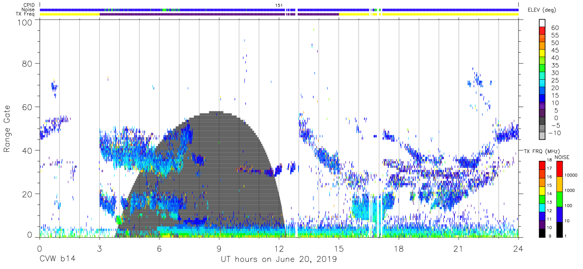The image size is (583, 269).
Task: Click the cyan ELEV swatch between 20 and 25
Action: [x=542, y=83]
